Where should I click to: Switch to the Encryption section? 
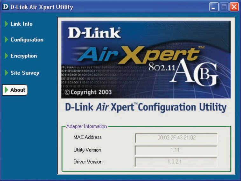[x=24, y=56]
